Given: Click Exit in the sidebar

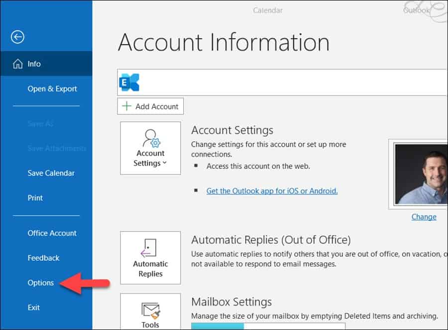Looking at the screenshot, I should tap(34, 308).
